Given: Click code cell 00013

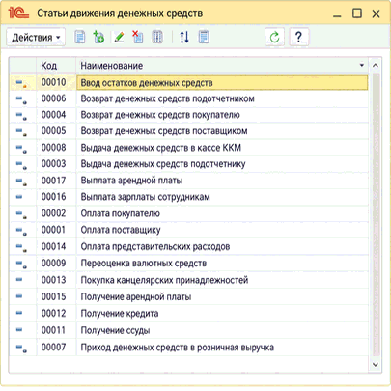Looking at the screenshot, I should click(56, 280).
